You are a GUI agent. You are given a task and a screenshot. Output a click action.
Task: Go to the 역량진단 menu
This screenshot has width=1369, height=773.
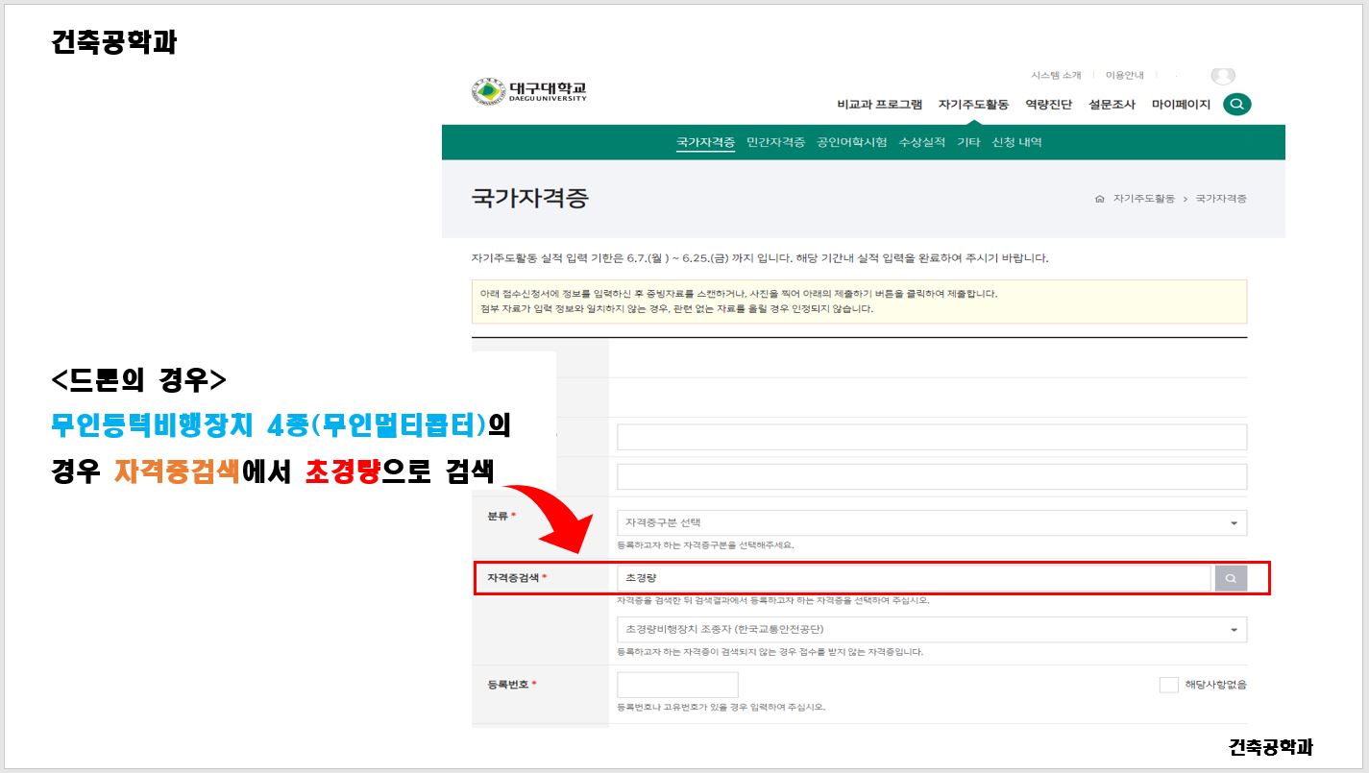click(1048, 105)
